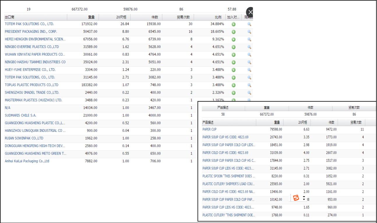
Task: Open TOPLAS PLASTIC PRODUCTS CO.,LTD link
Action: 31,85
